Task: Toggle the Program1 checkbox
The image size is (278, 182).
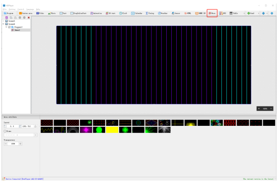Action: point(9,27)
